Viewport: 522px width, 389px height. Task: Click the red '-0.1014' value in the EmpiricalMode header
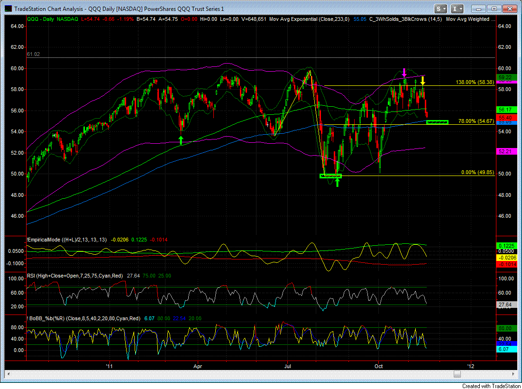(159, 240)
